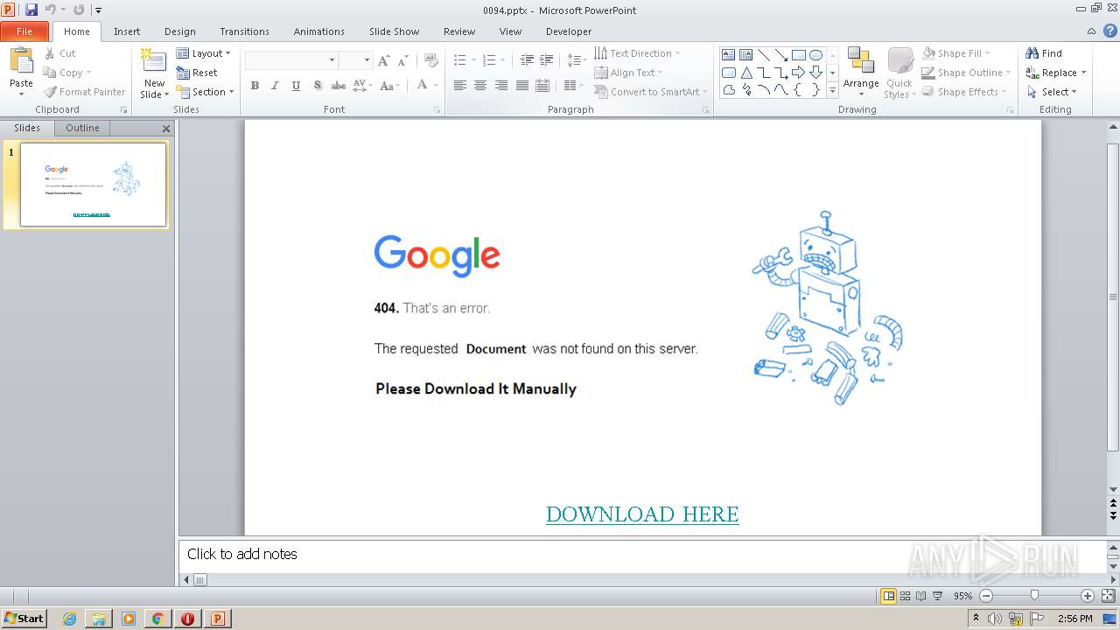Open Internet Explorer from taskbar

pyautogui.click(x=69, y=619)
